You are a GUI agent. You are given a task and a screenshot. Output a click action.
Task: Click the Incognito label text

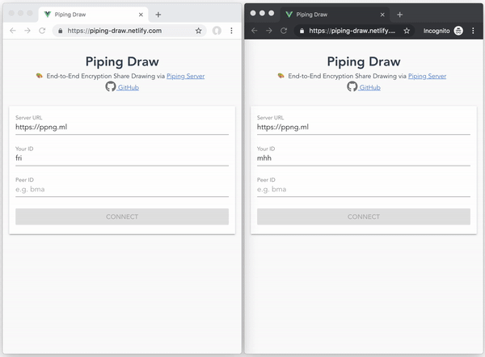(x=436, y=31)
